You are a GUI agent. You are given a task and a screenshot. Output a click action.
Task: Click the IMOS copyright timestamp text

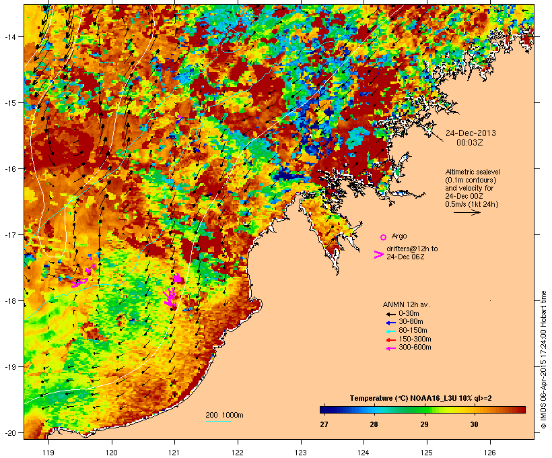click(x=543, y=360)
